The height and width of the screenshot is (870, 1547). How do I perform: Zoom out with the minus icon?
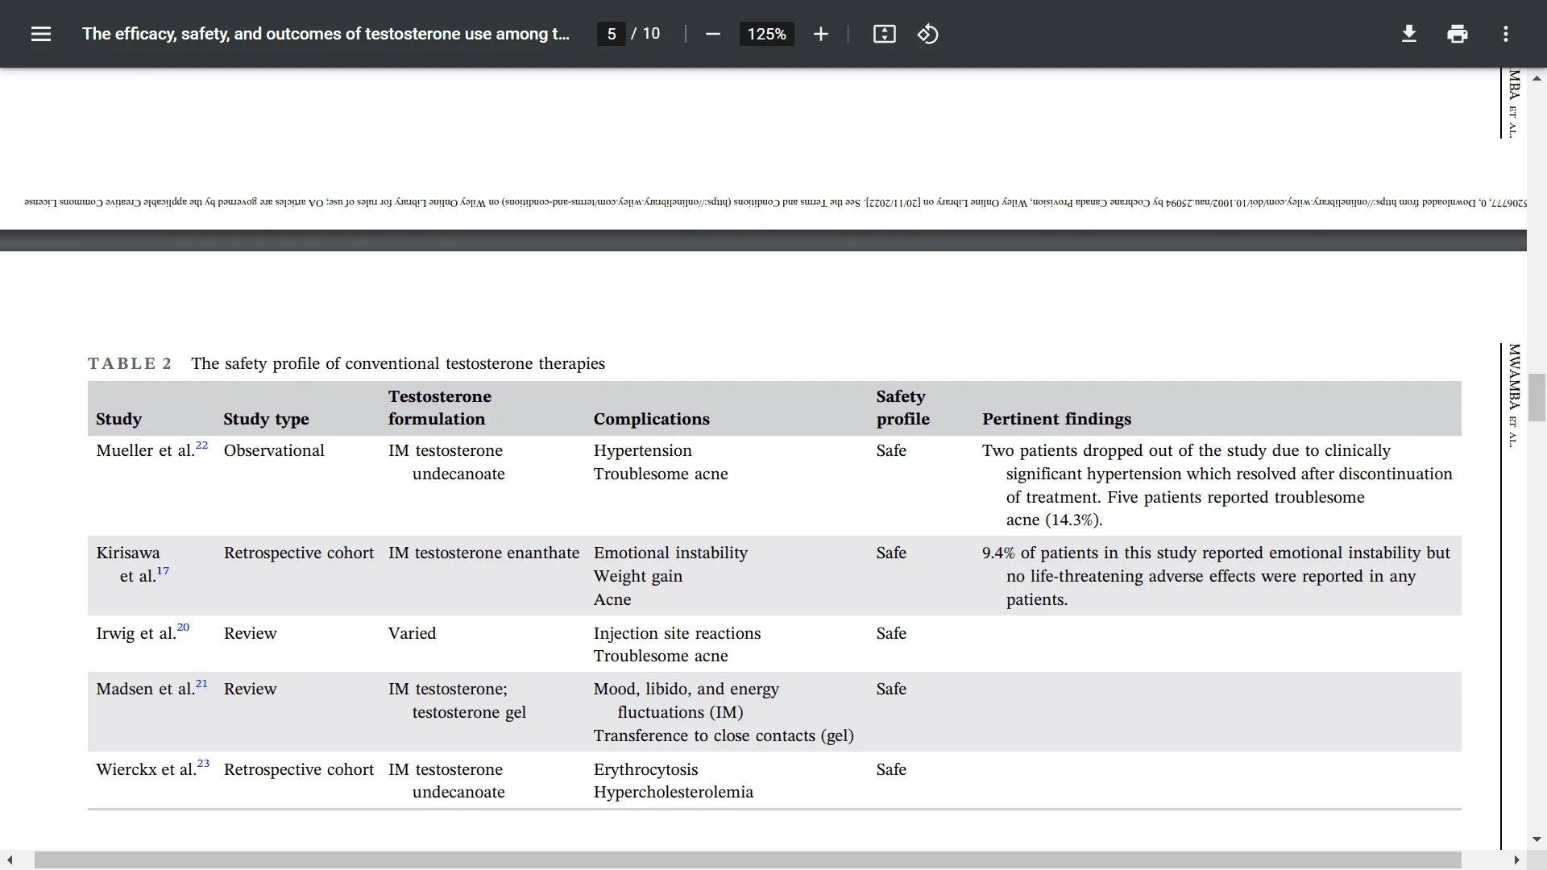click(x=712, y=34)
